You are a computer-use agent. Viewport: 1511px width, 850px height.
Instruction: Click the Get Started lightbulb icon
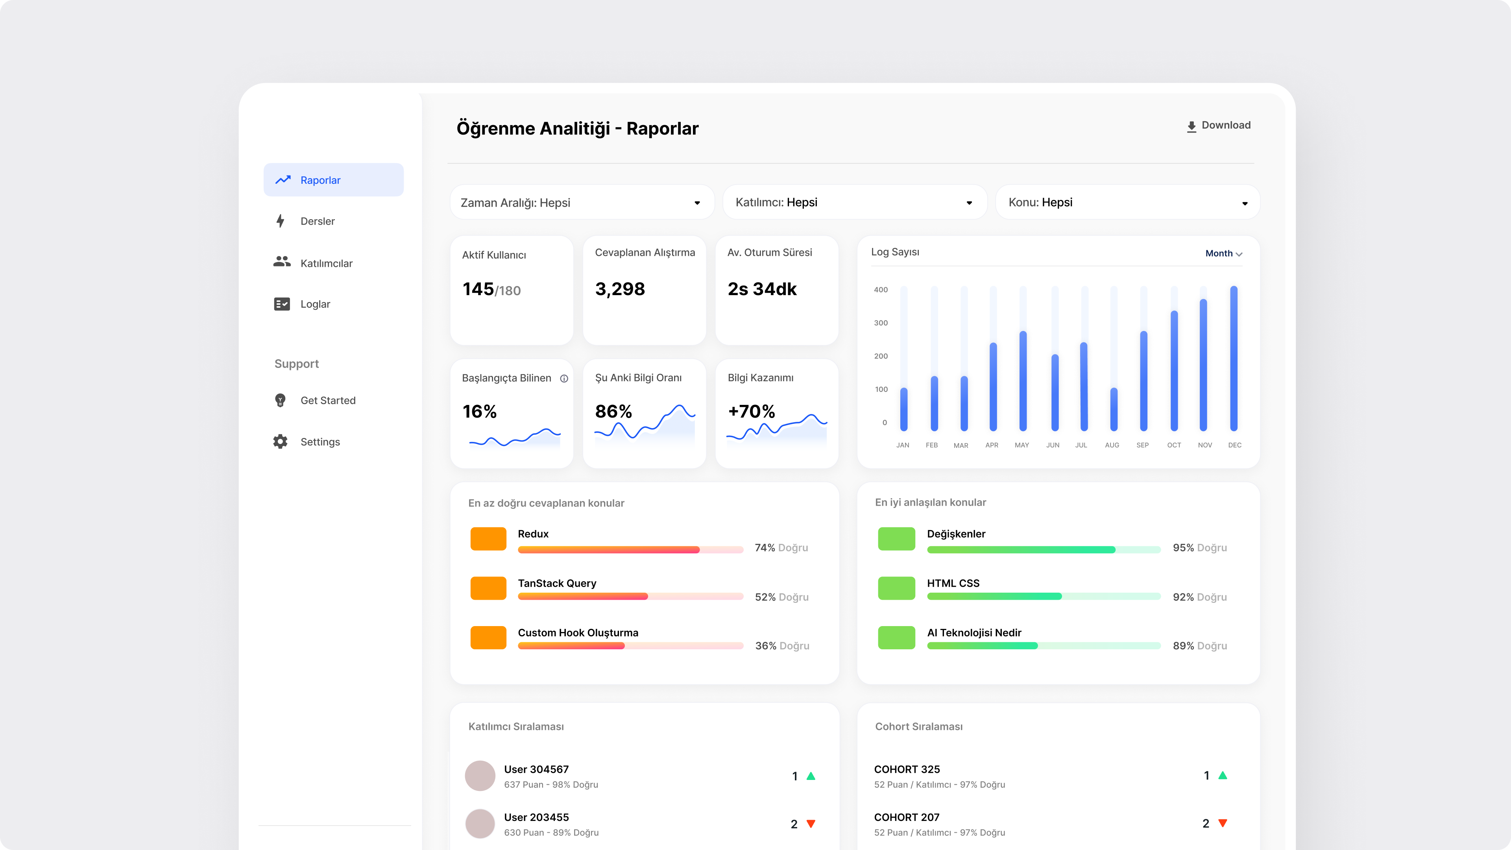[281, 400]
